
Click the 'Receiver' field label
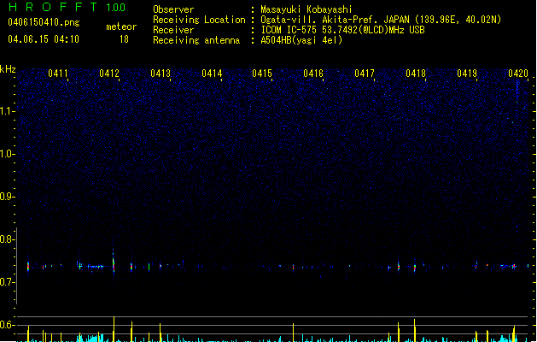(x=173, y=30)
